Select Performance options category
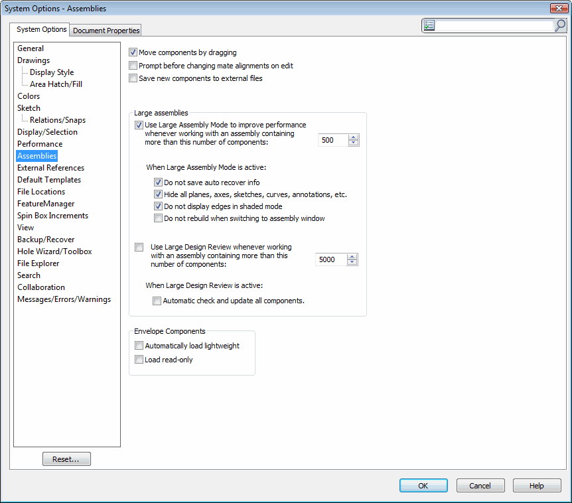Screen dimensions: 572x503 (x=40, y=144)
